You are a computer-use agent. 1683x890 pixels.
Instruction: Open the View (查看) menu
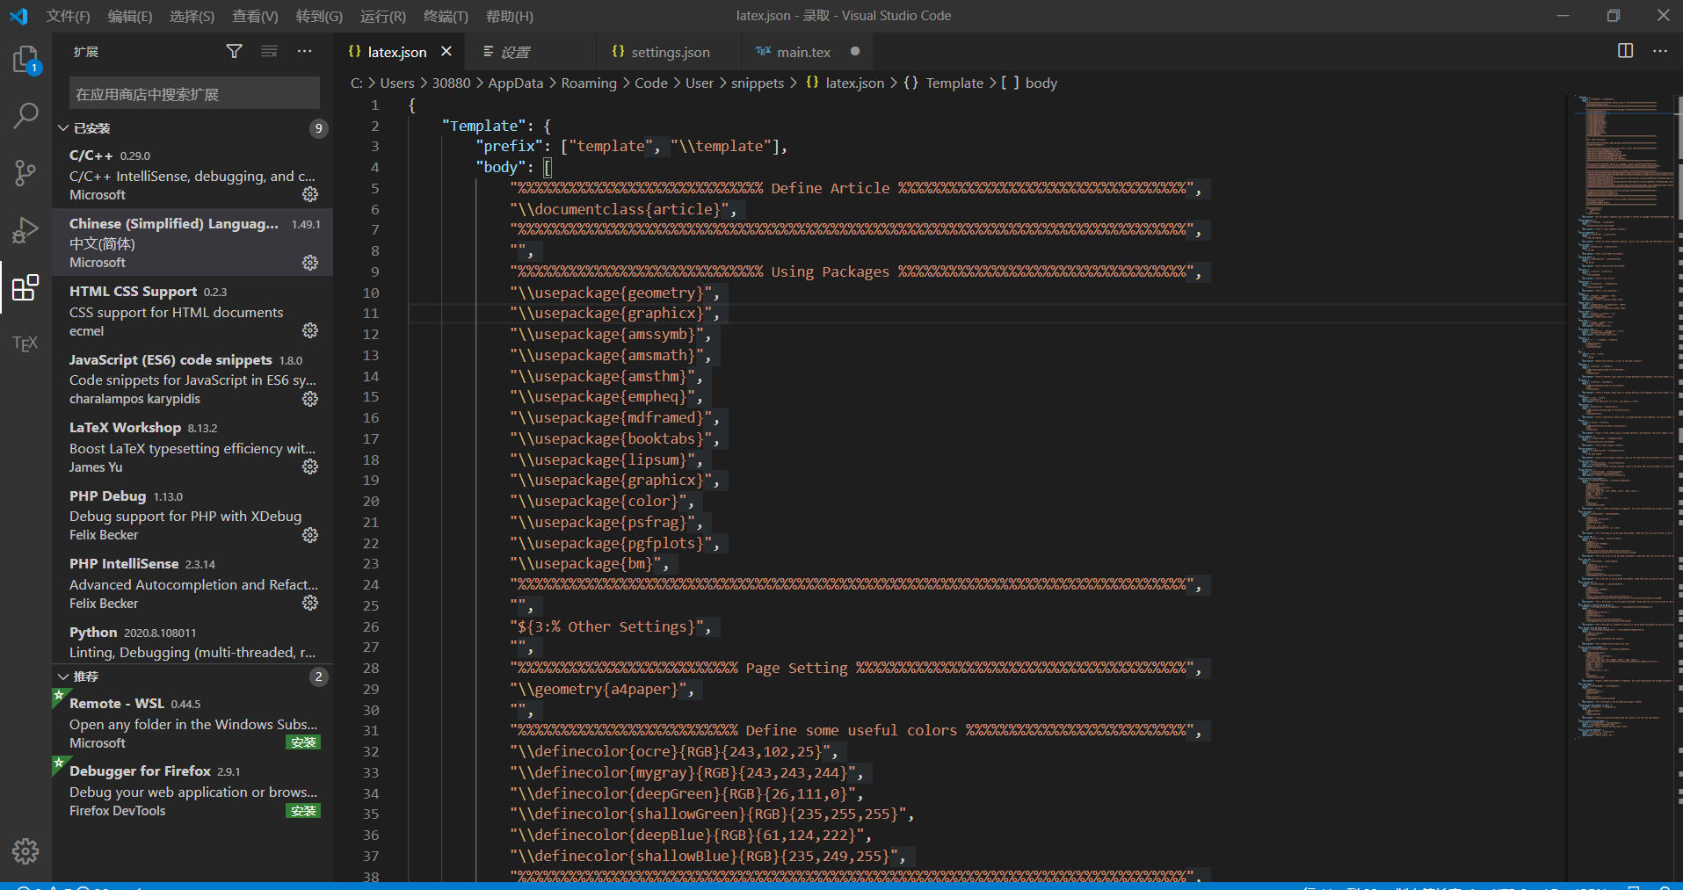tap(255, 16)
